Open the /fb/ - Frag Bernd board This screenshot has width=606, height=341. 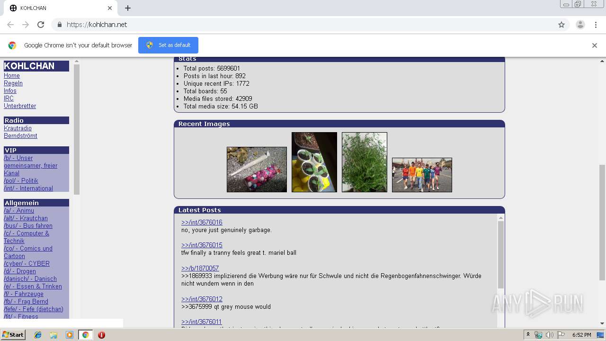26,302
